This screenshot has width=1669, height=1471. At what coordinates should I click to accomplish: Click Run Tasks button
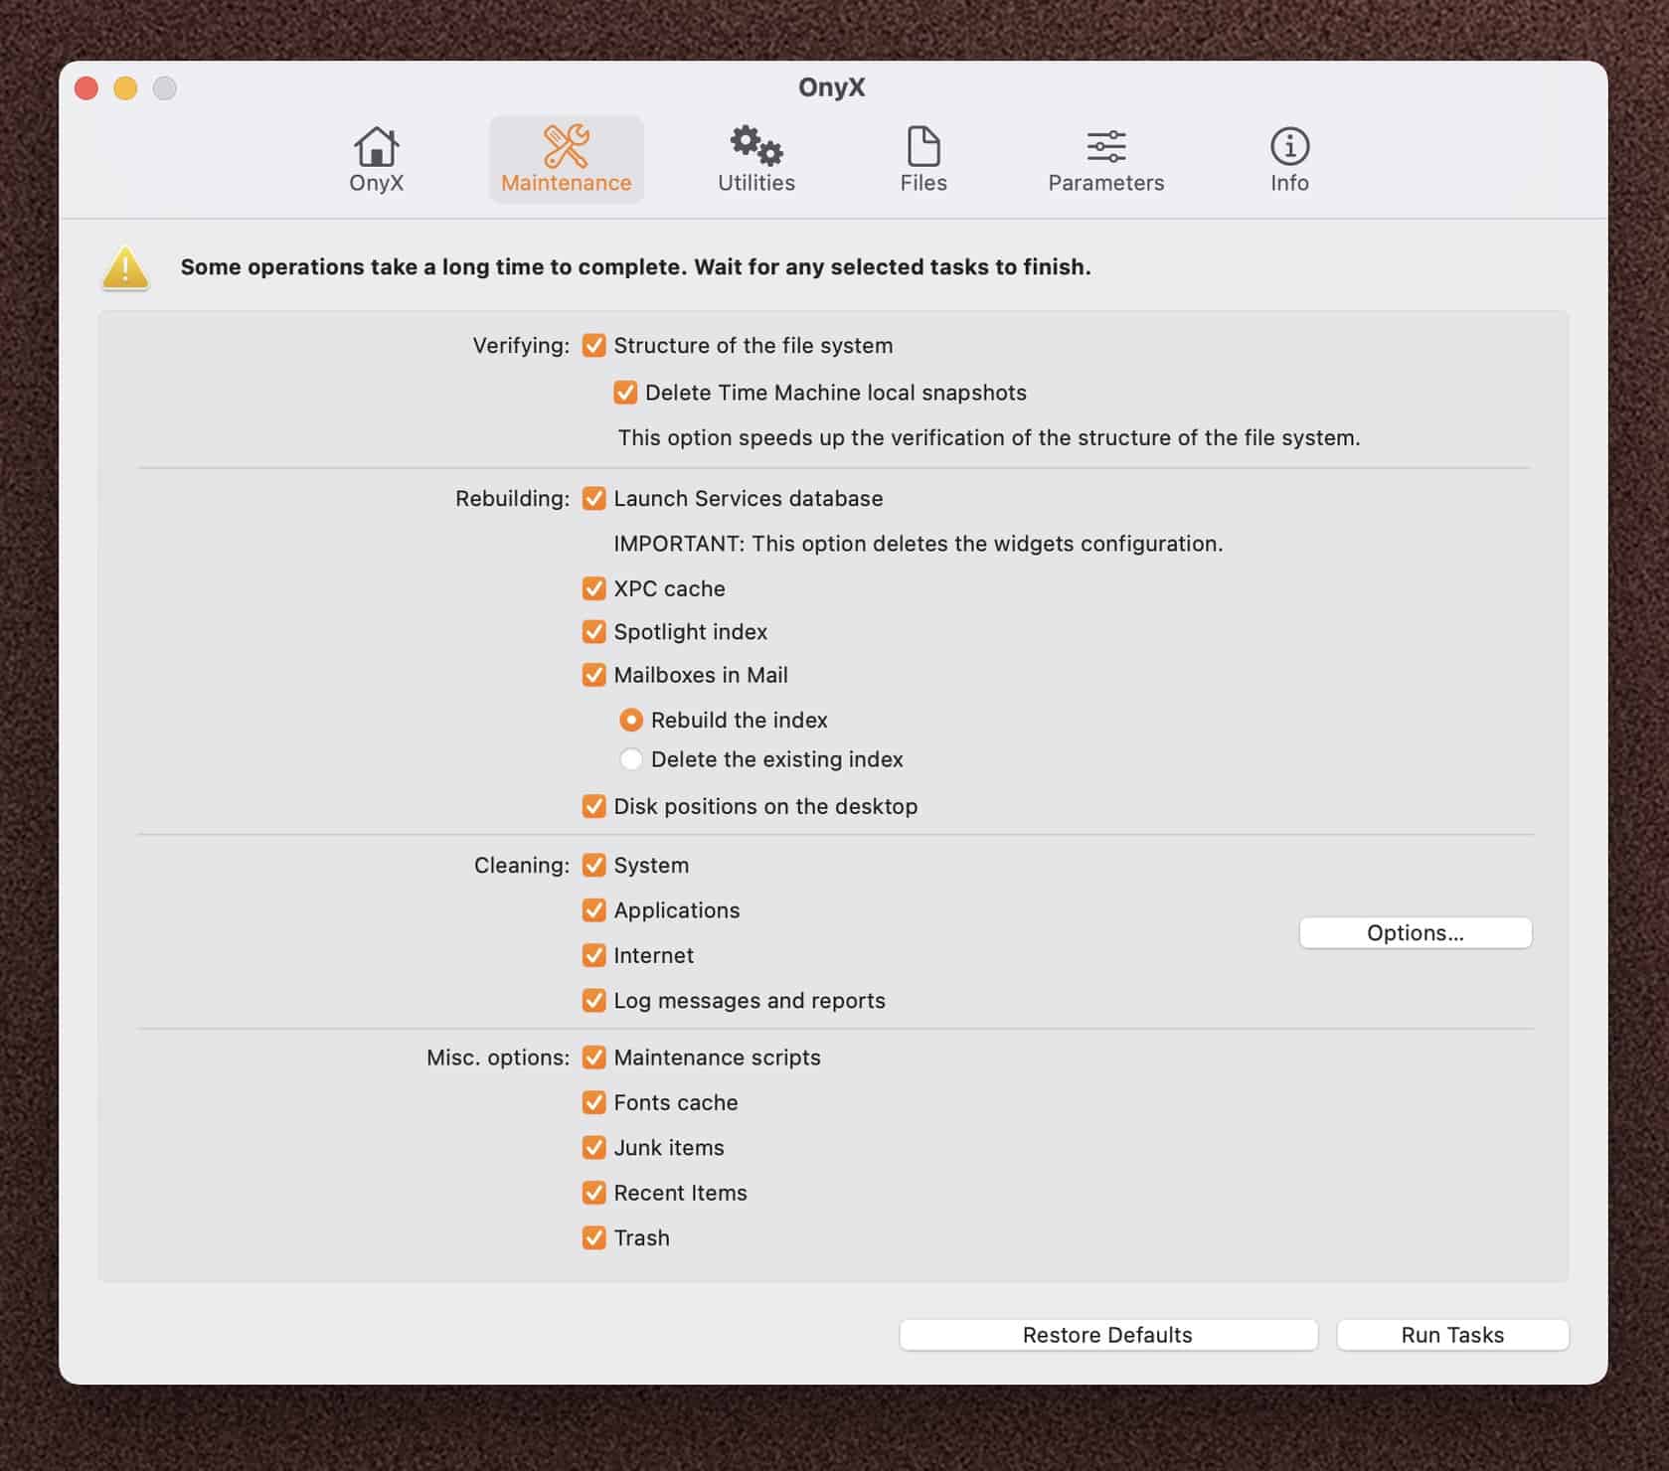pyautogui.click(x=1452, y=1335)
